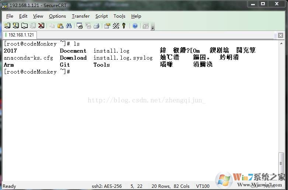
Task: Click the Copy toolbar icon
Action: click(52, 26)
